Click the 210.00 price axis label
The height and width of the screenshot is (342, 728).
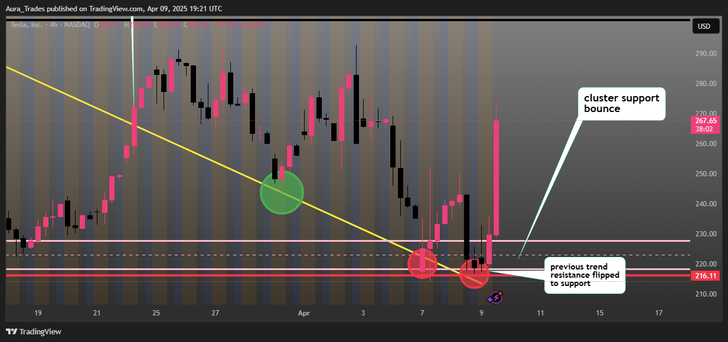coord(706,294)
